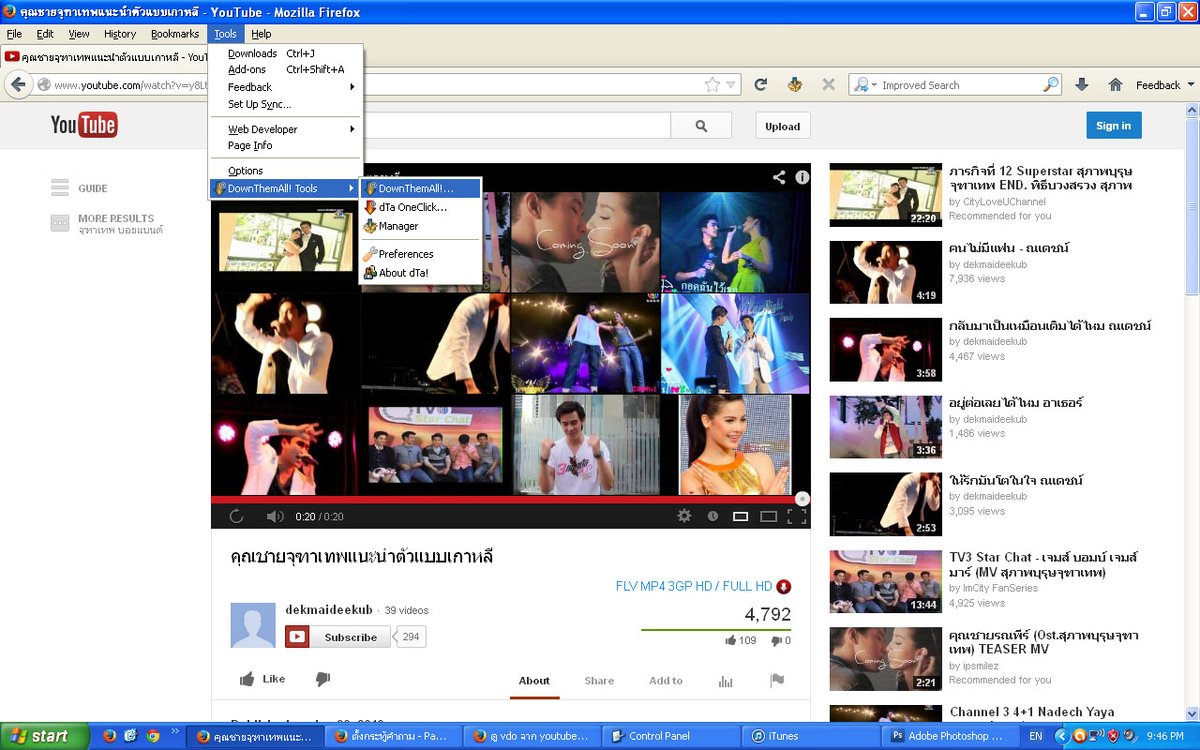The image size is (1200, 750).
Task: Open the dekmaideekub channel link
Action: 327,609
